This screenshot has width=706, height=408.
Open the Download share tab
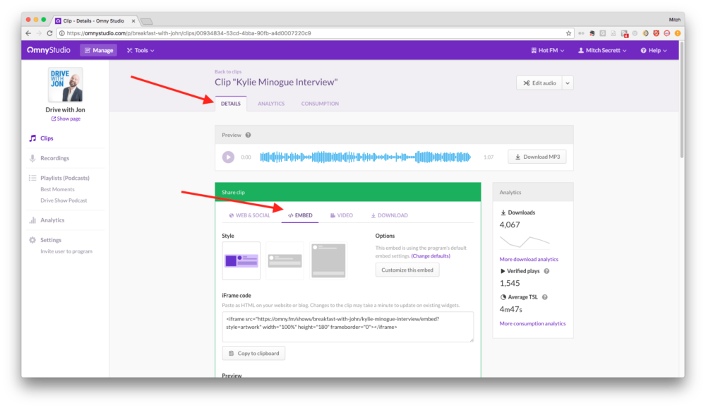390,215
